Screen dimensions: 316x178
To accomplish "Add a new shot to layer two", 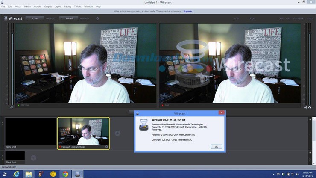I will coord(33,158).
